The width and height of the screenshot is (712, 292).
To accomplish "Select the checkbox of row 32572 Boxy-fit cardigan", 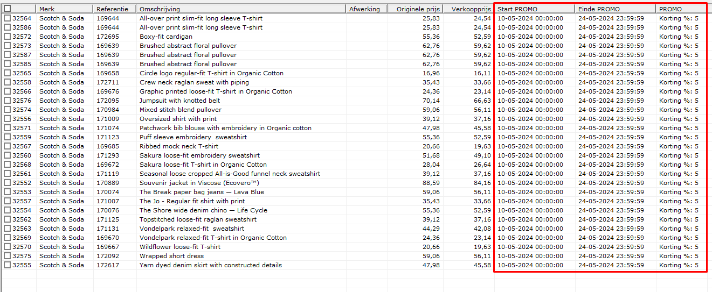I will (x=7, y=37).
